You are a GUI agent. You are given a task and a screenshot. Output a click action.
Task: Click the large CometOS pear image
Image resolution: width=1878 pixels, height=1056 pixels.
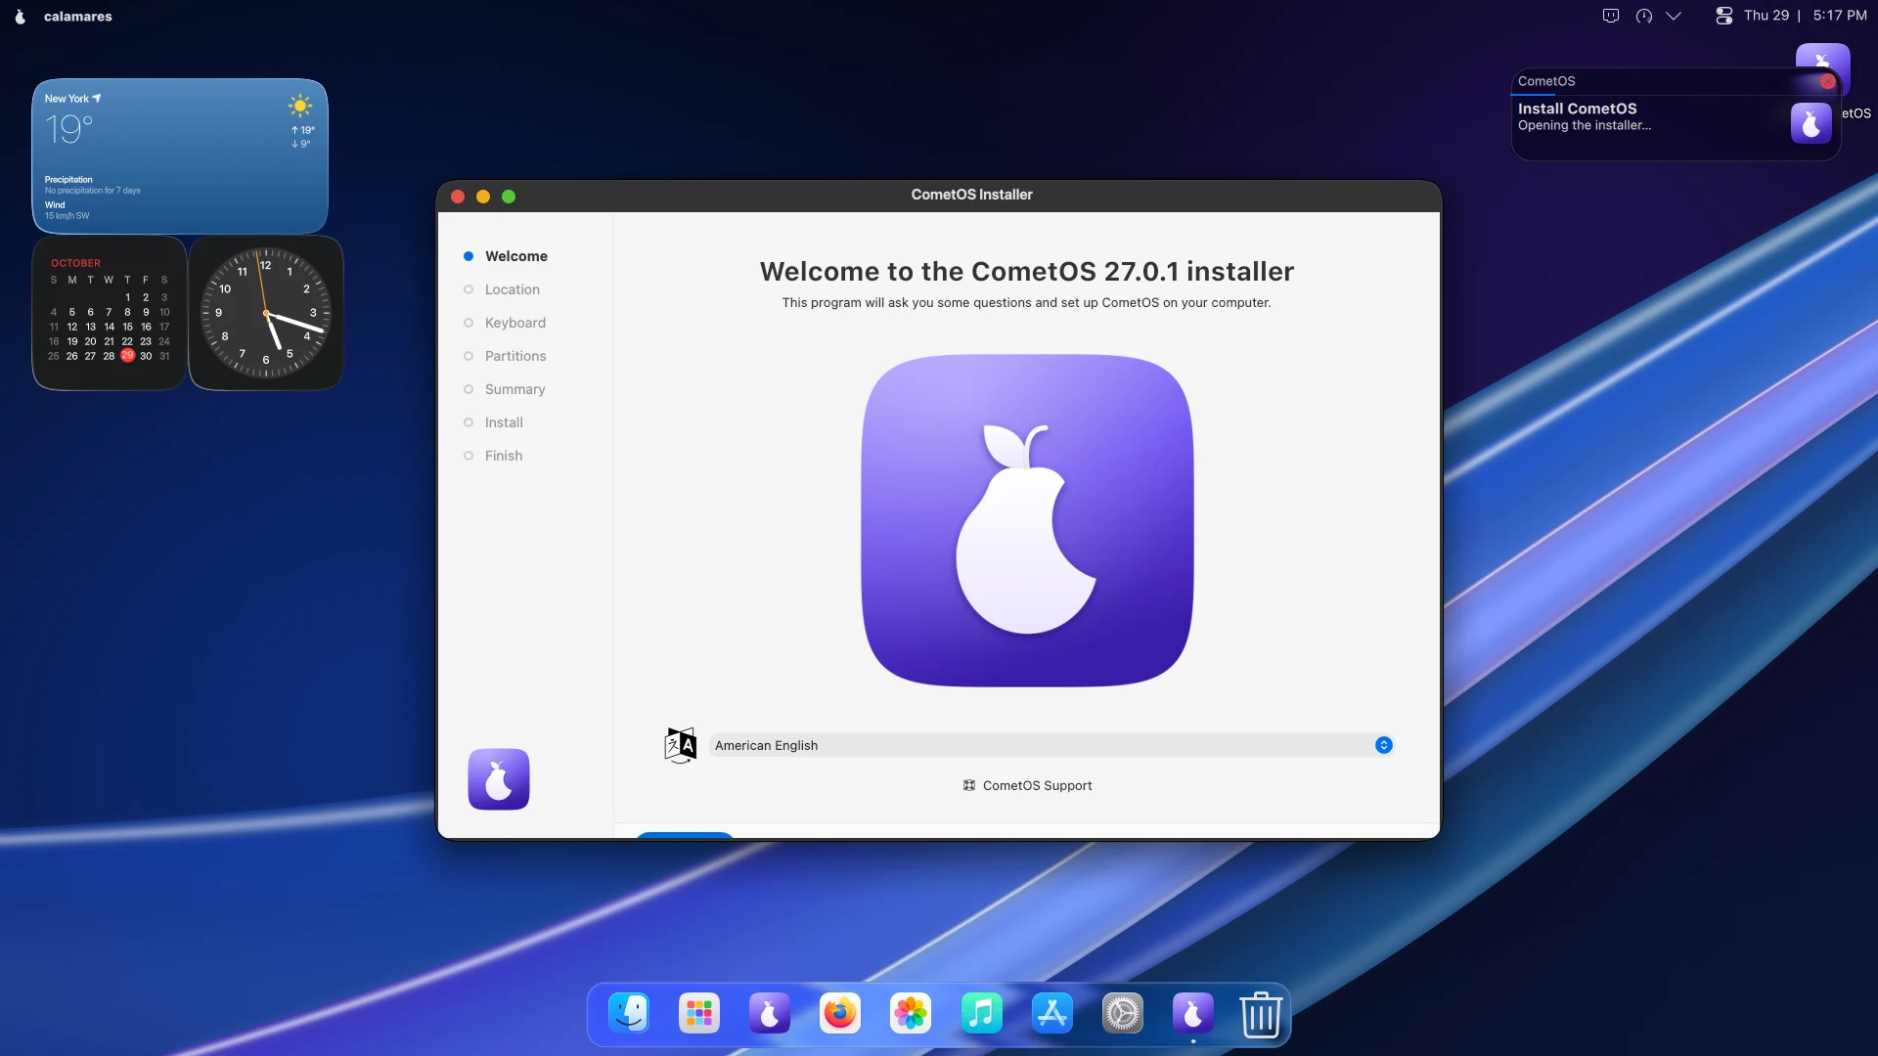point(1027,520)
